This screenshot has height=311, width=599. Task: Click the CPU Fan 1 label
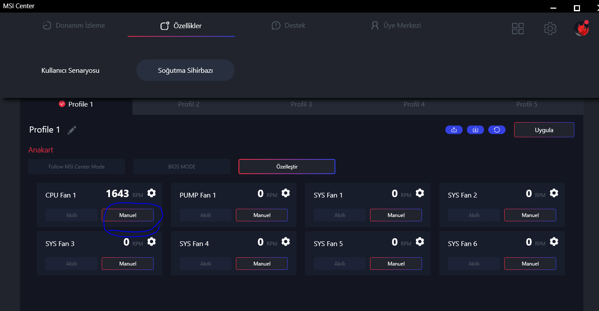pyautogui.click(x=61, y=195)
